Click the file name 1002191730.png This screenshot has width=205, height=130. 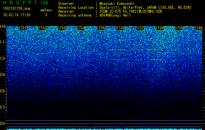point(17,9)
